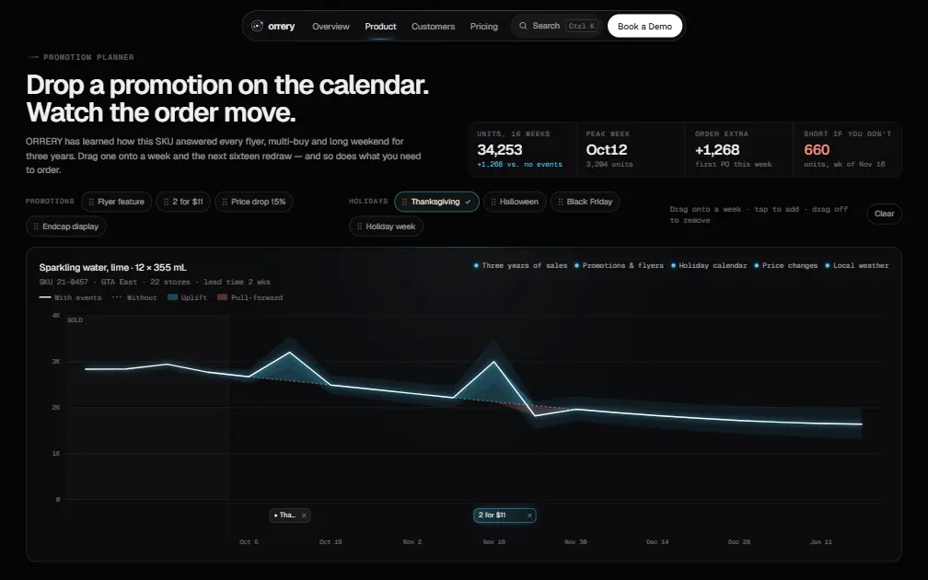The image size is (928, 580).
Task: Click the Three years of sales dot
Action: pos(476,266)
